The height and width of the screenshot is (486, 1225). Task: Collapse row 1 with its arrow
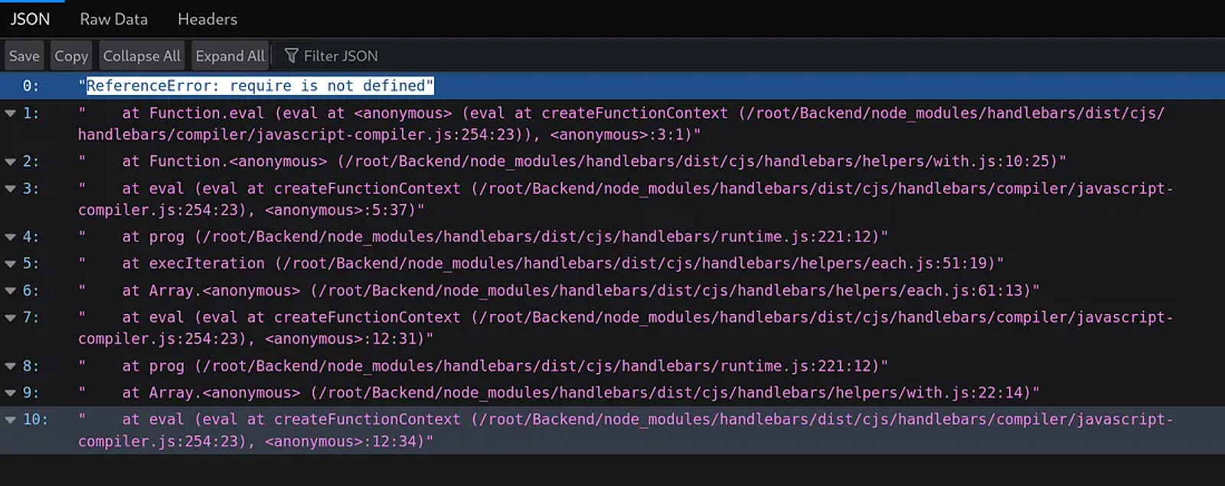[x=11, y=113]
